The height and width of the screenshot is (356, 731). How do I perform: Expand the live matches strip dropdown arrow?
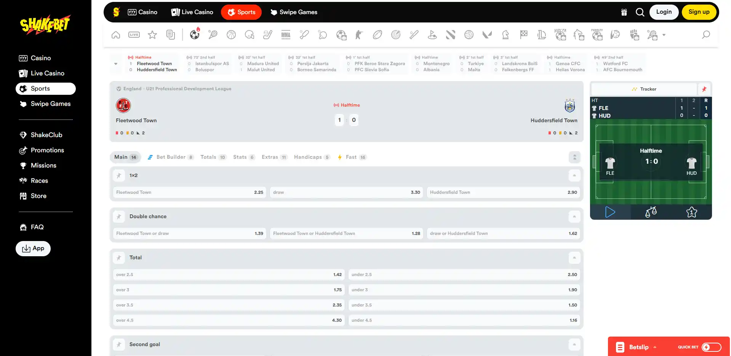click(116, 64)
